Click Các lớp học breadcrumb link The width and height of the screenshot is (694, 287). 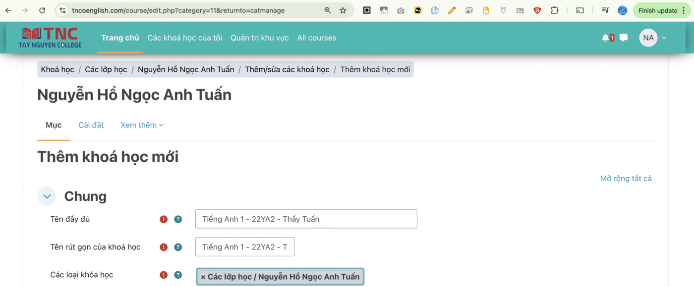point(106,69)
